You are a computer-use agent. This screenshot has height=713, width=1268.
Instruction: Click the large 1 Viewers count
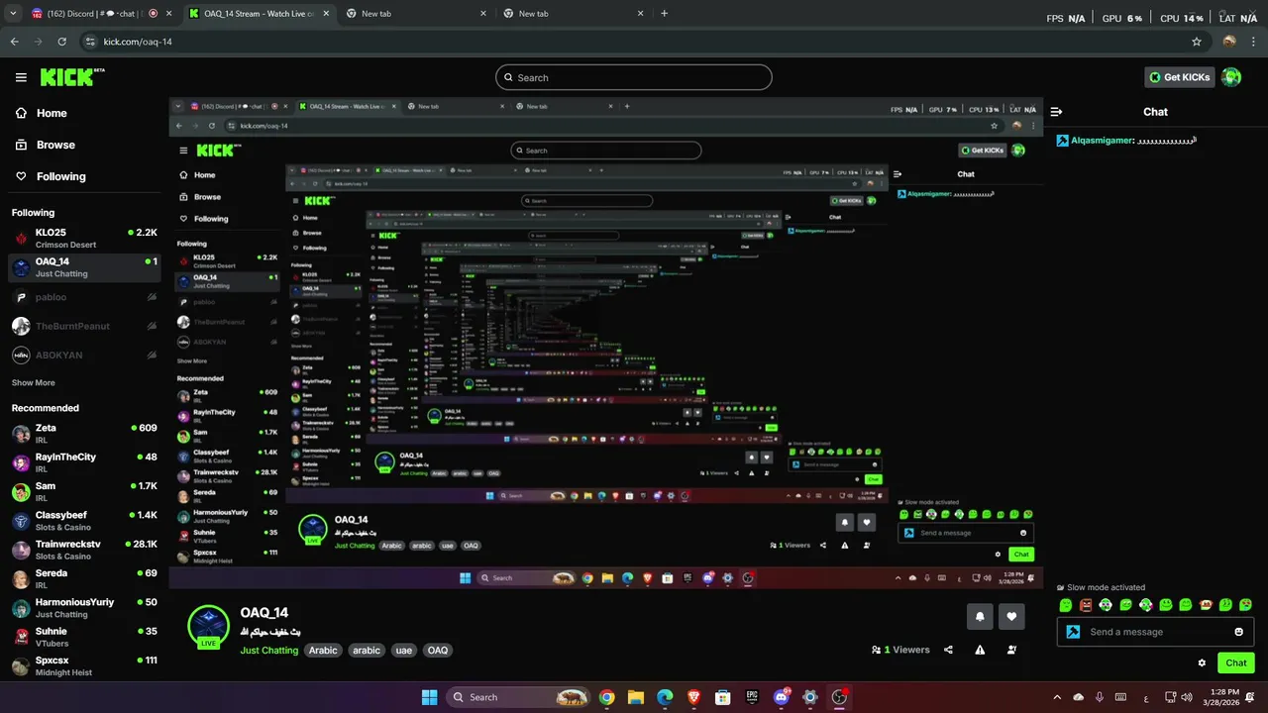[x=900, y=650]
